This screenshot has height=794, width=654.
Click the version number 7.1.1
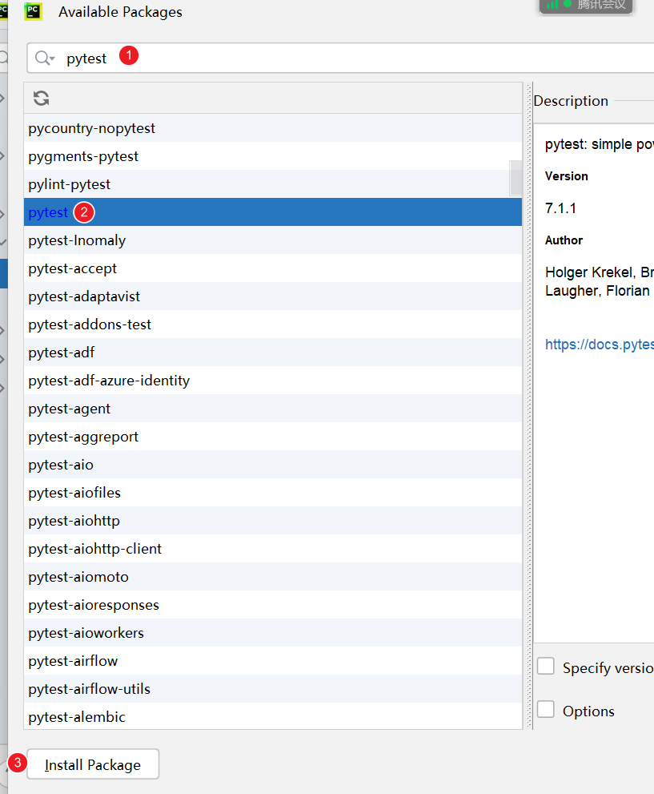[x=560, y=208]
